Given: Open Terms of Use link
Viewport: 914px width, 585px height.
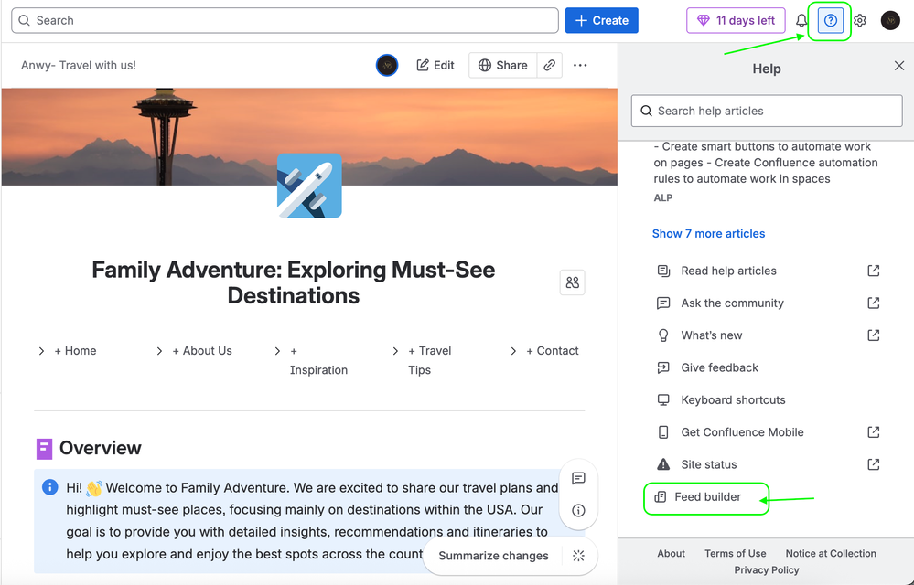Looking at the screenshot, I should (735, 554).
